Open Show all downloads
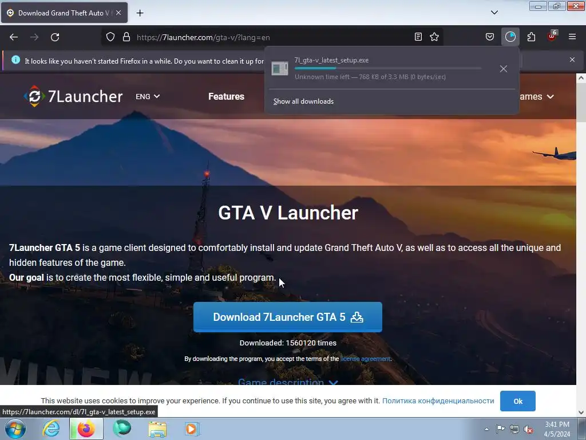Screen dimensions: 586x440 [x=303, y=101]
